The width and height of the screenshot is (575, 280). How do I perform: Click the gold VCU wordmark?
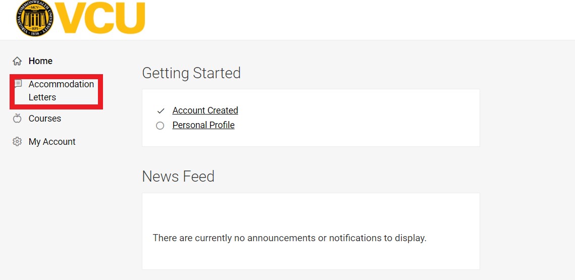100,18
